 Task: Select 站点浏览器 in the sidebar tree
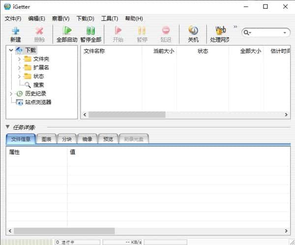38,102
